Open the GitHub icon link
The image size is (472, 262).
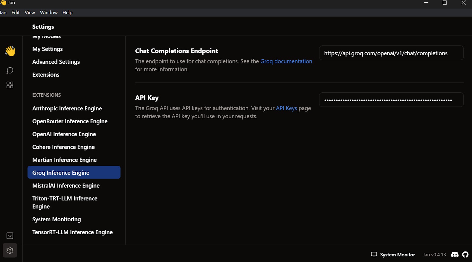click(x=465, y=255)
